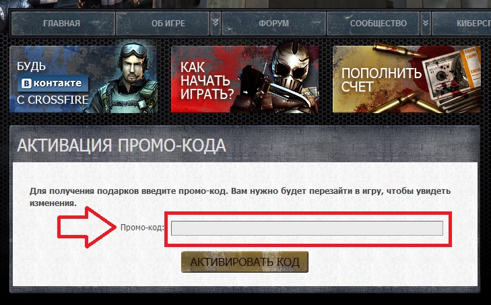This screenshot has width=491, height=305.
Task: Click the bullet cartridge atop the top-up banner
Action: pos(397,50)
